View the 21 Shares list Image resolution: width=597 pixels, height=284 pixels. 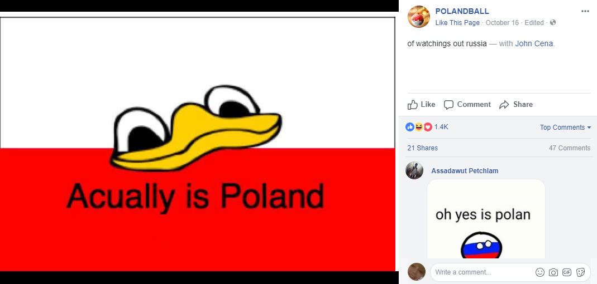point(423,148)
